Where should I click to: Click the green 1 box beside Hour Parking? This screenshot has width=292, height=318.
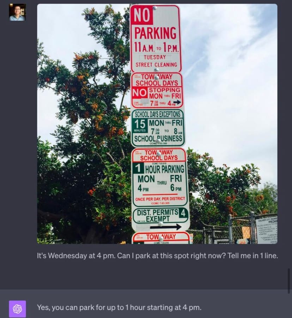[x=138, y=168]
